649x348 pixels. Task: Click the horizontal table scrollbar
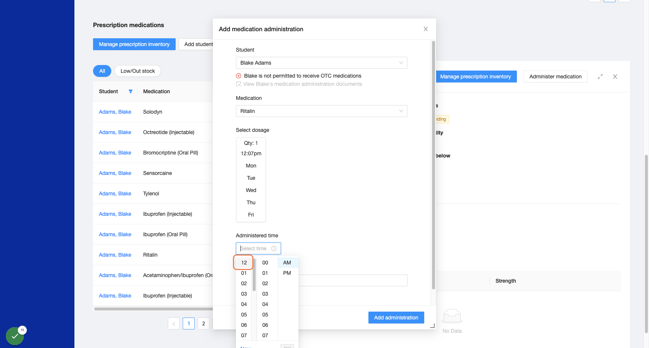(153, 309)
